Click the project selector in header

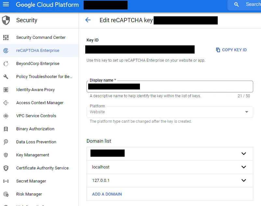[x=105, y=5]
